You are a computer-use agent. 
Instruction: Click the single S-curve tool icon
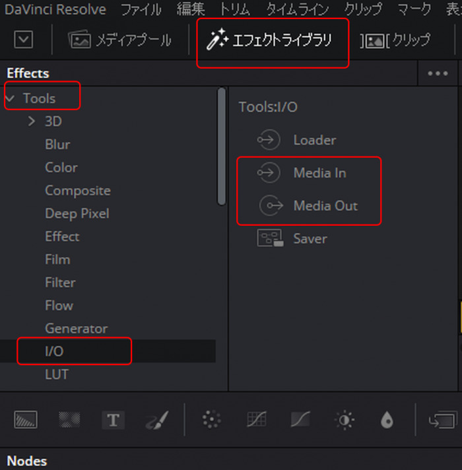click(x=300, y=419)
